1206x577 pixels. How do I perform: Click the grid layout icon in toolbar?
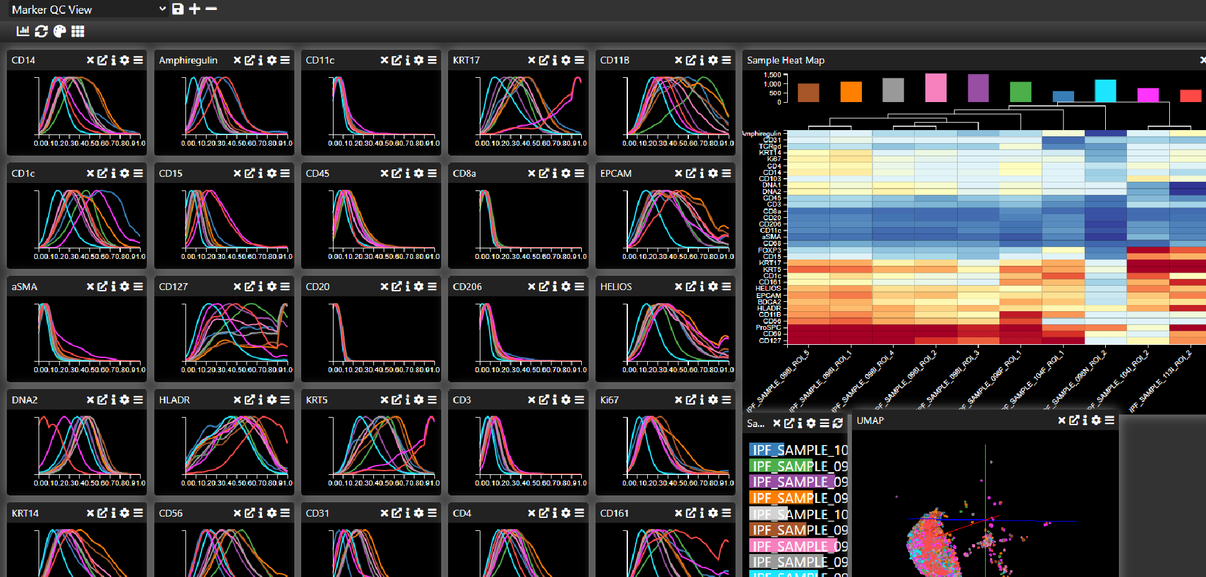tap(78, 31)
